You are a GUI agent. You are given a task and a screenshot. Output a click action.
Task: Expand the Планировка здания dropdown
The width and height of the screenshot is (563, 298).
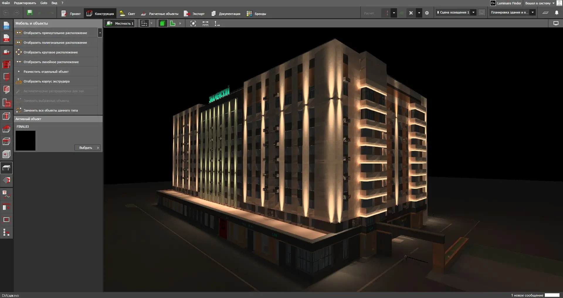[533, 12]
